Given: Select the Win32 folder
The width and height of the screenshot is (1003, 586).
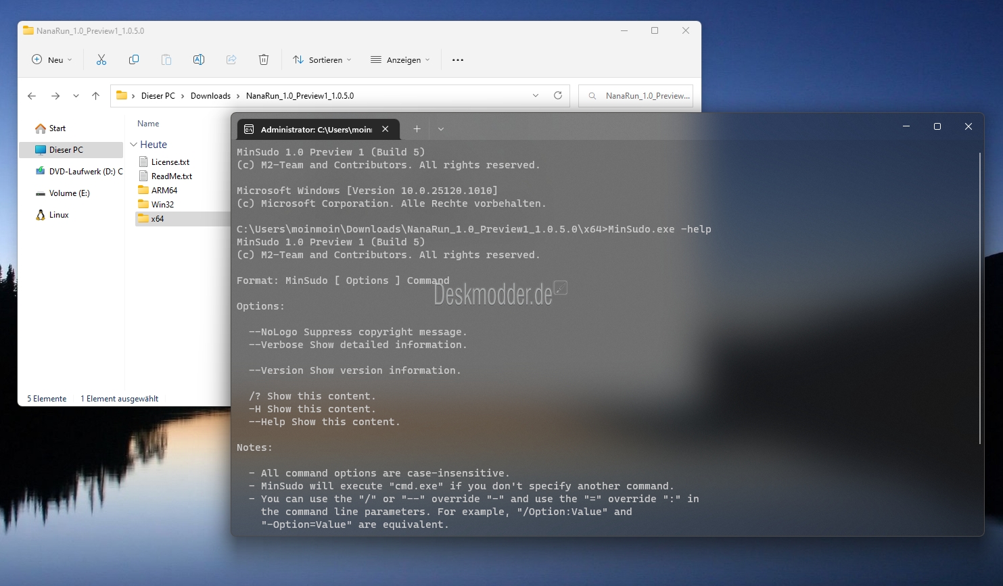Looking at the screenshot, I should pos(162,205).
